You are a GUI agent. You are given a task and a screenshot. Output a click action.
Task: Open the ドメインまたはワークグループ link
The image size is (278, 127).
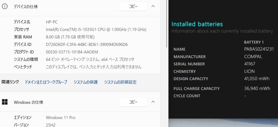[x=46, y=82]
